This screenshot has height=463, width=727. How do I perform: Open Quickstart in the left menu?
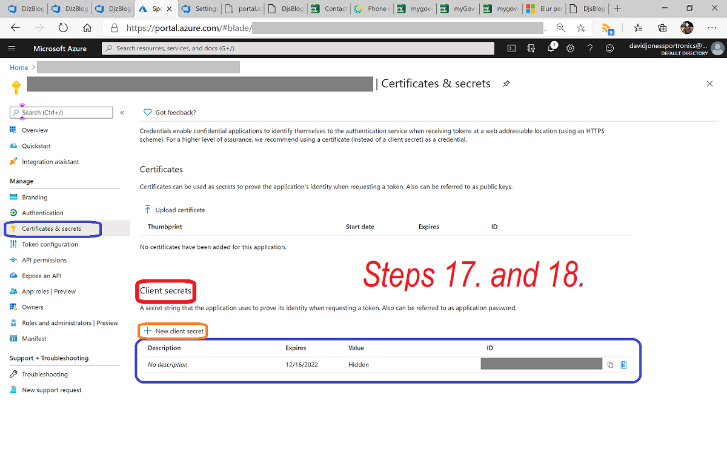[36, 146]
